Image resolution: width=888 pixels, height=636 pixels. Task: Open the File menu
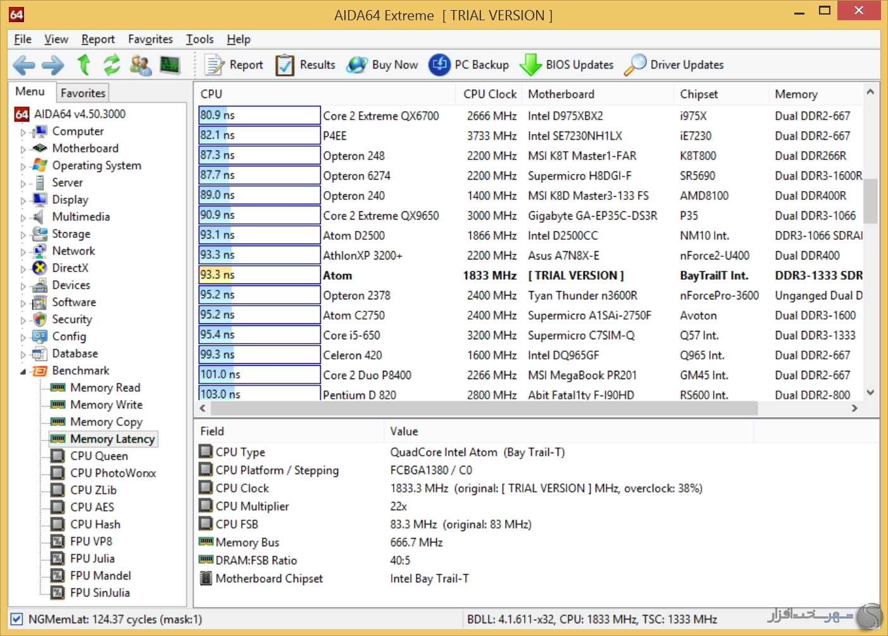coord(23,39)
